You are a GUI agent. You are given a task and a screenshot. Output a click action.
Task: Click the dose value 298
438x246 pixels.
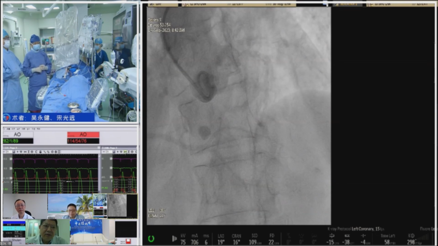[x=411, y=242]
